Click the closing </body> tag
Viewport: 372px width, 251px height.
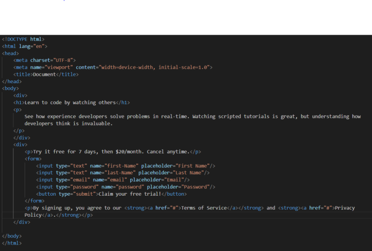[12, 236]
